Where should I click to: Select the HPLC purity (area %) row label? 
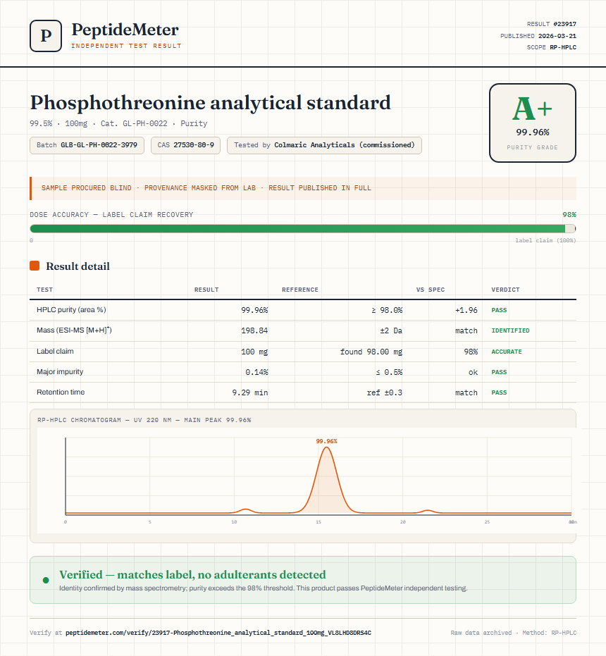pos(71,309)
